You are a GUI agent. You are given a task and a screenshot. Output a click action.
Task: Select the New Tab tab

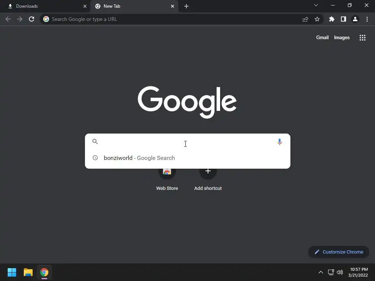(134, 6)
